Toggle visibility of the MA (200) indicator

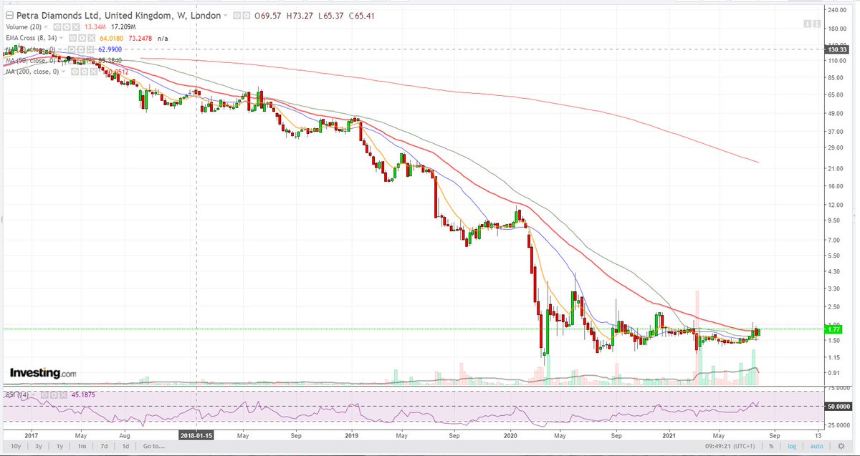click(x=75, y=72)
